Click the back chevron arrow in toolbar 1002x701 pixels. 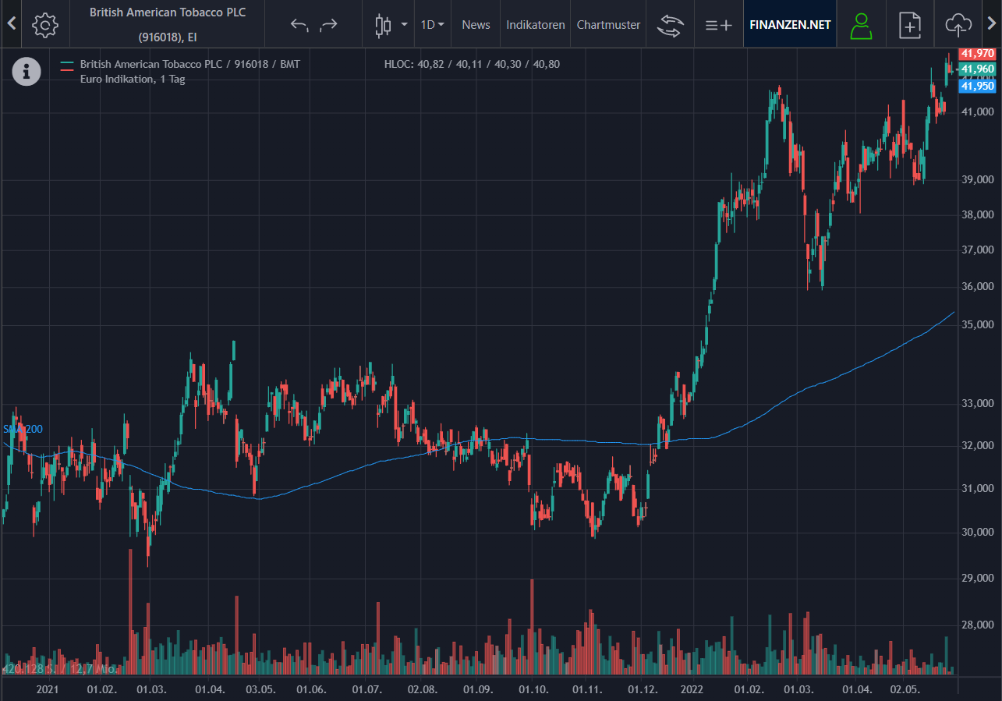(x=11, y=24)
